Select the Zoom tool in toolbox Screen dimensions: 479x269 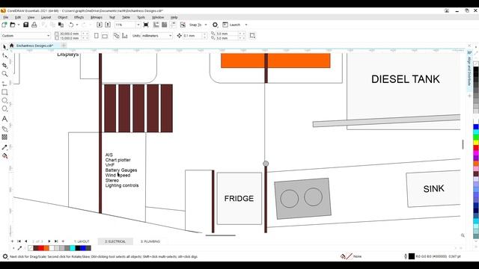click(x=4, y=74)
